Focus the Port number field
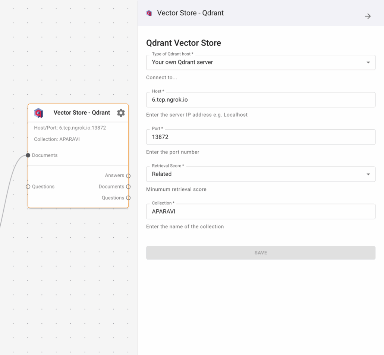Viewport: 384px width, 355px height. click(260, 137)
